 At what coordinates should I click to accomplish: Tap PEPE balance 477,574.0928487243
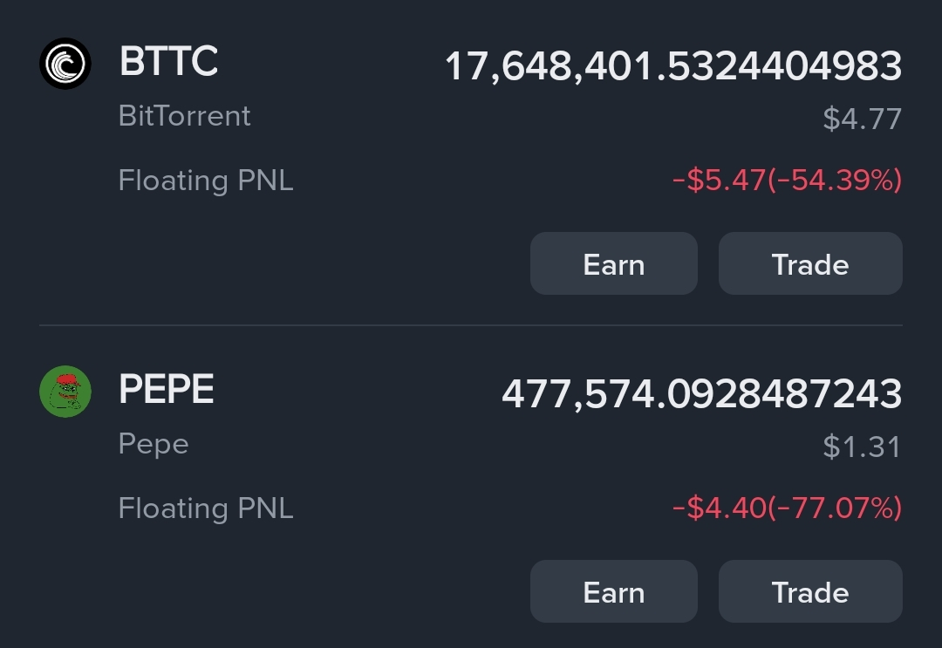(701, 394)
